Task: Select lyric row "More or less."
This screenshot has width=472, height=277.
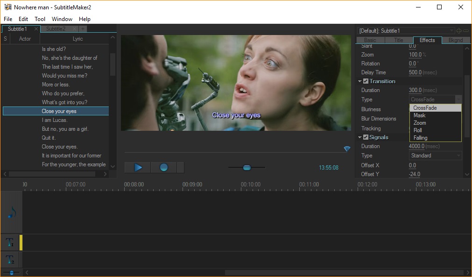Action: 56,84
